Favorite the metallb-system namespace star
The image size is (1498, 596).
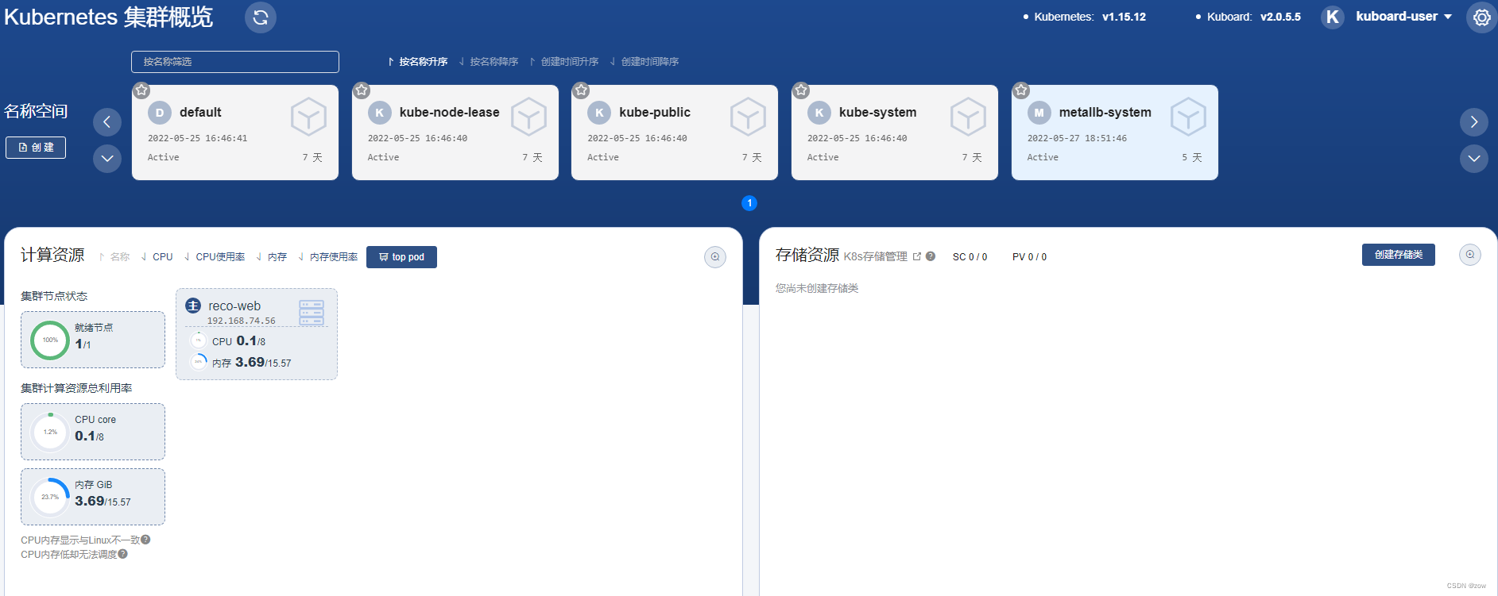coord(1021,90)
